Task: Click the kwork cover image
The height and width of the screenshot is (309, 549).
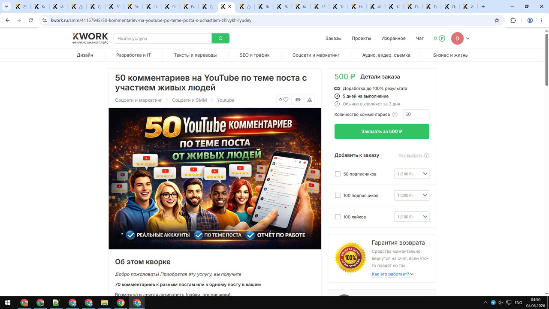Action: pyautogui.click(x=215, y=178)
